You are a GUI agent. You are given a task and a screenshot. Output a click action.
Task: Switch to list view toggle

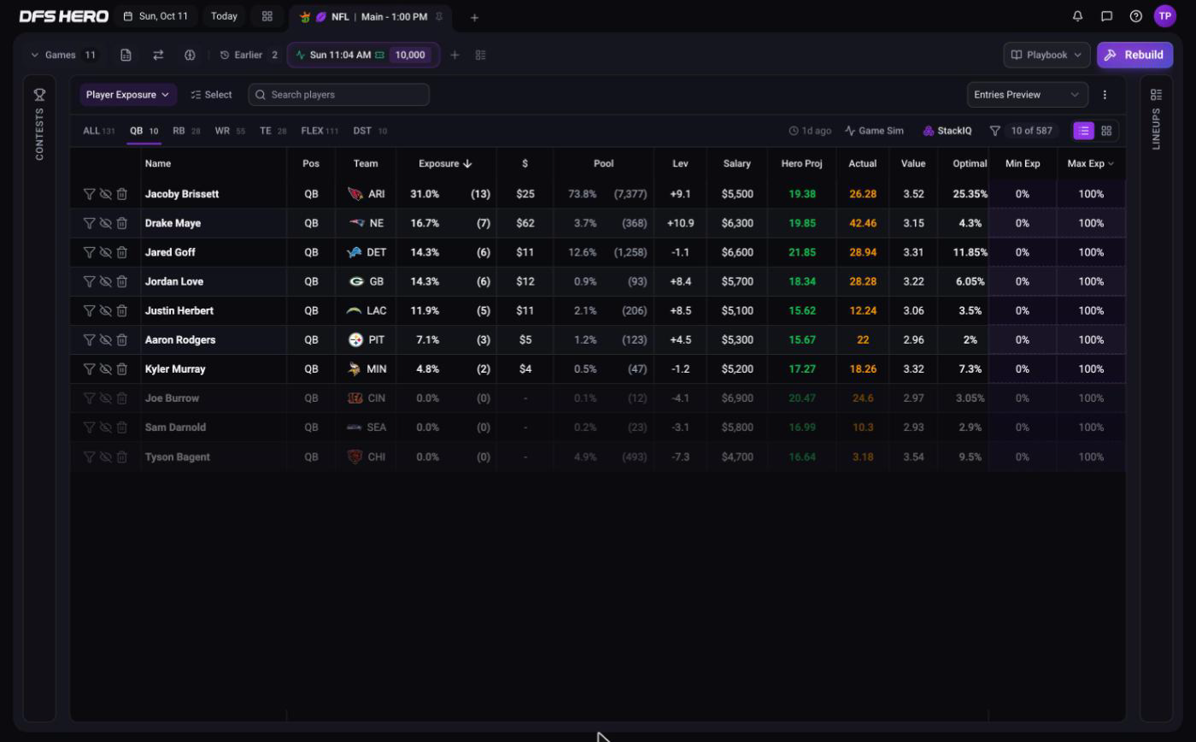(1083, 131)
